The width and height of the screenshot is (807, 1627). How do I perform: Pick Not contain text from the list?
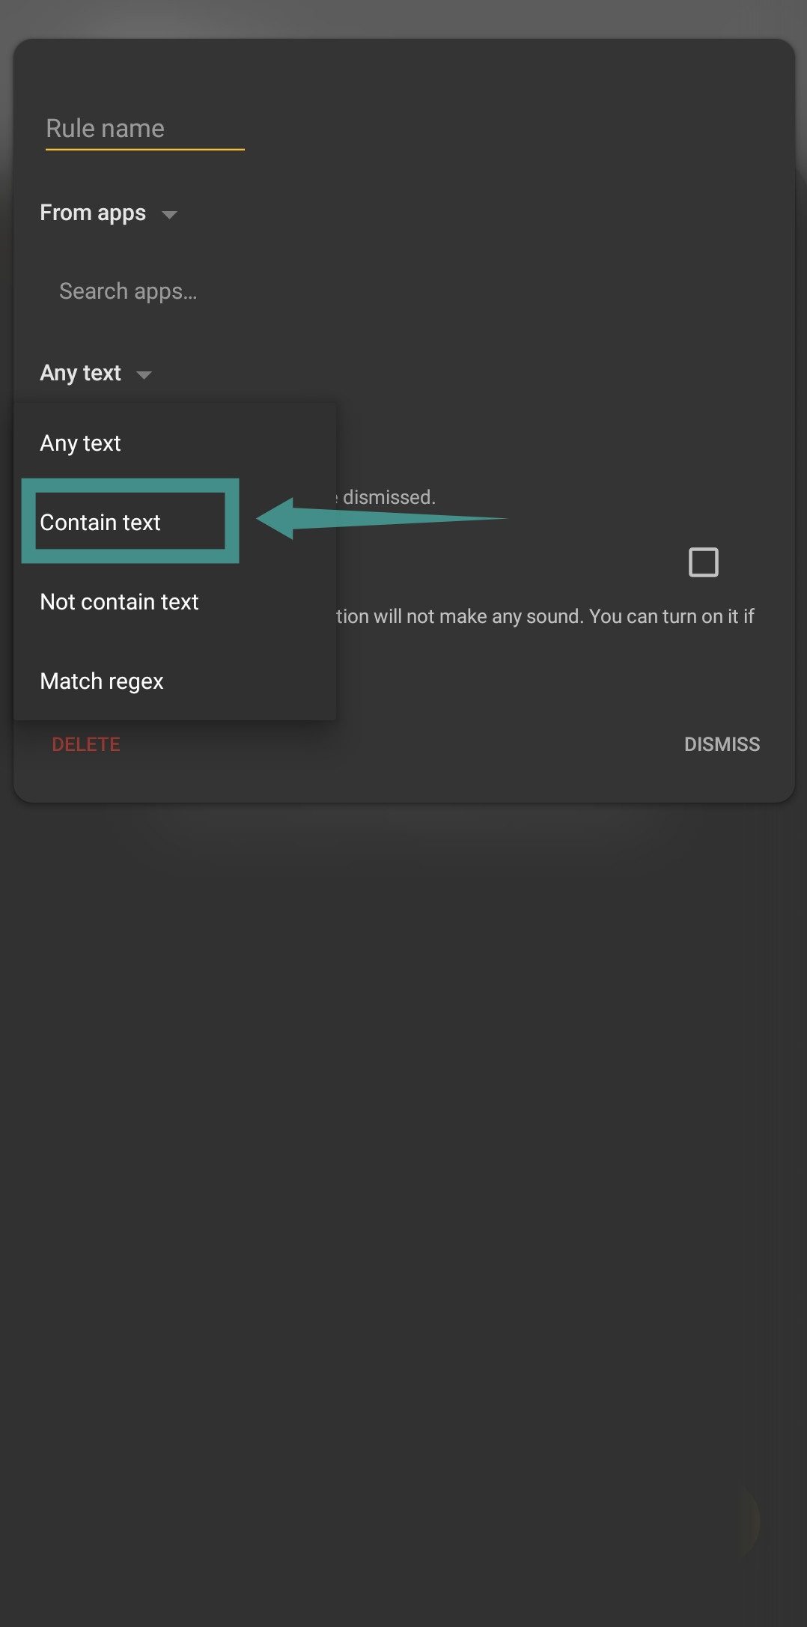click(119, 602)
